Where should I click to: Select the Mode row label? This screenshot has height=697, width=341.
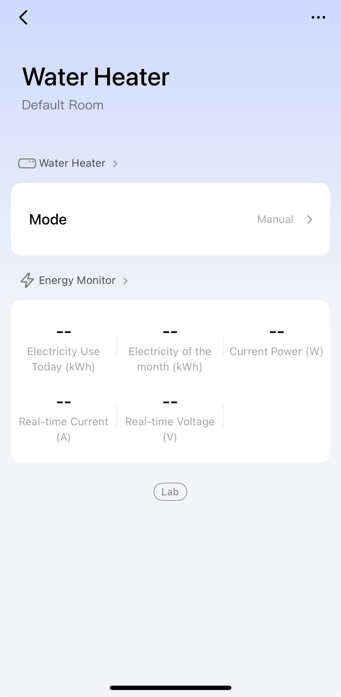(48, 220)
